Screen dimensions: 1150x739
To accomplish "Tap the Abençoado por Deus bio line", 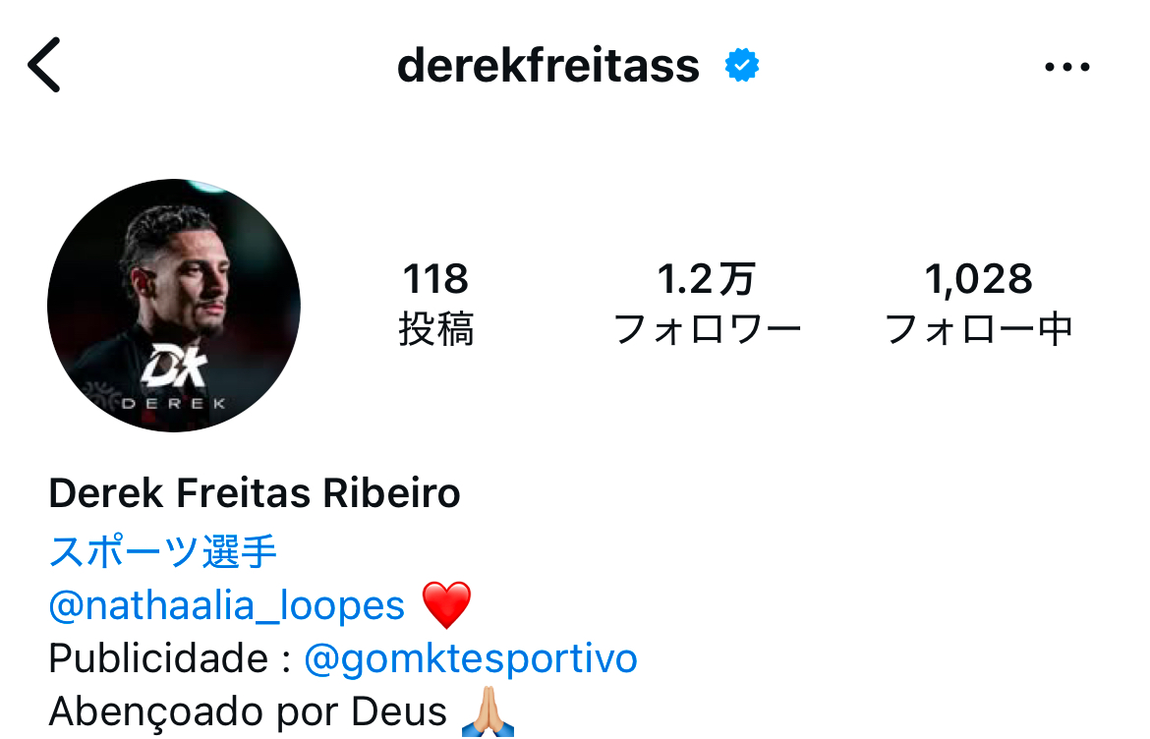I will pos(248,711).
